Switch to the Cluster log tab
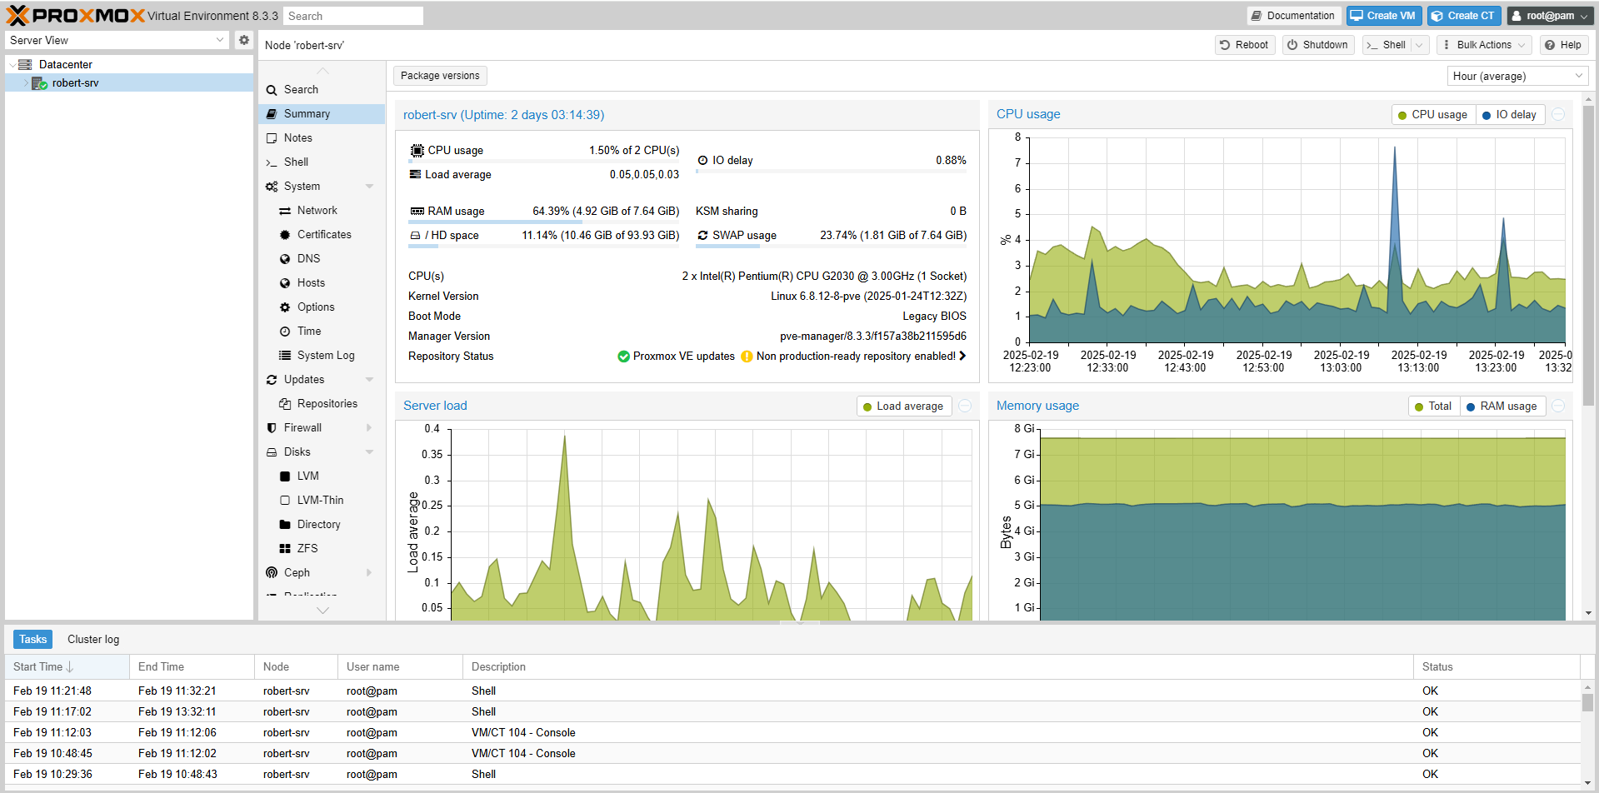The height and width of the screenshot is (793, 1599). [x=93, y=640]
